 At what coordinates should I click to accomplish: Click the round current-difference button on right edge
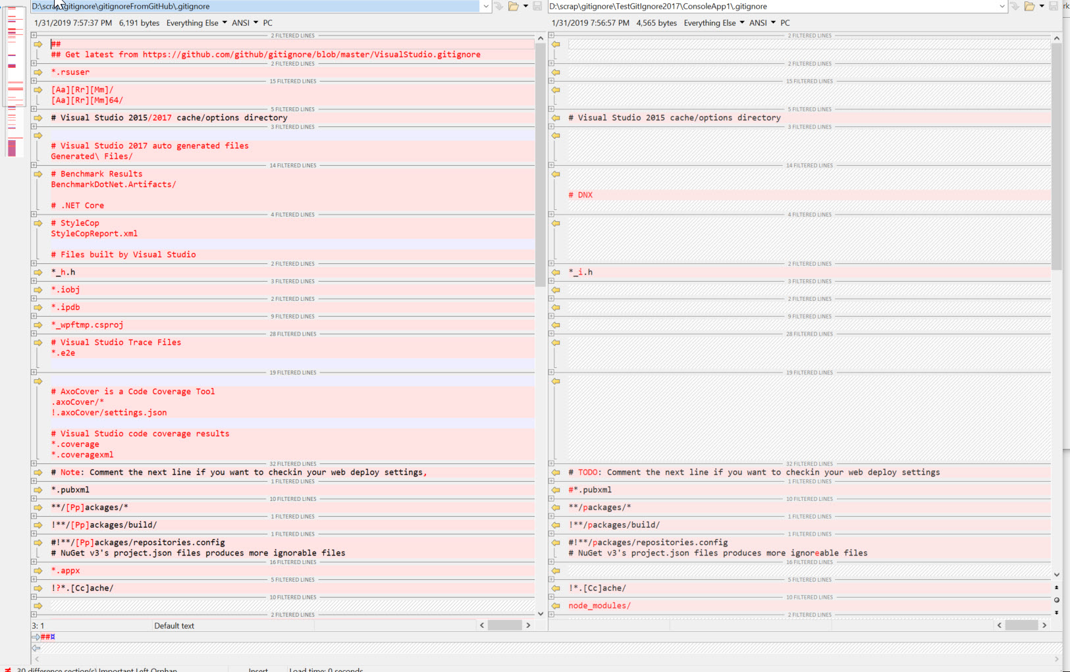[x=1056, y=600]
